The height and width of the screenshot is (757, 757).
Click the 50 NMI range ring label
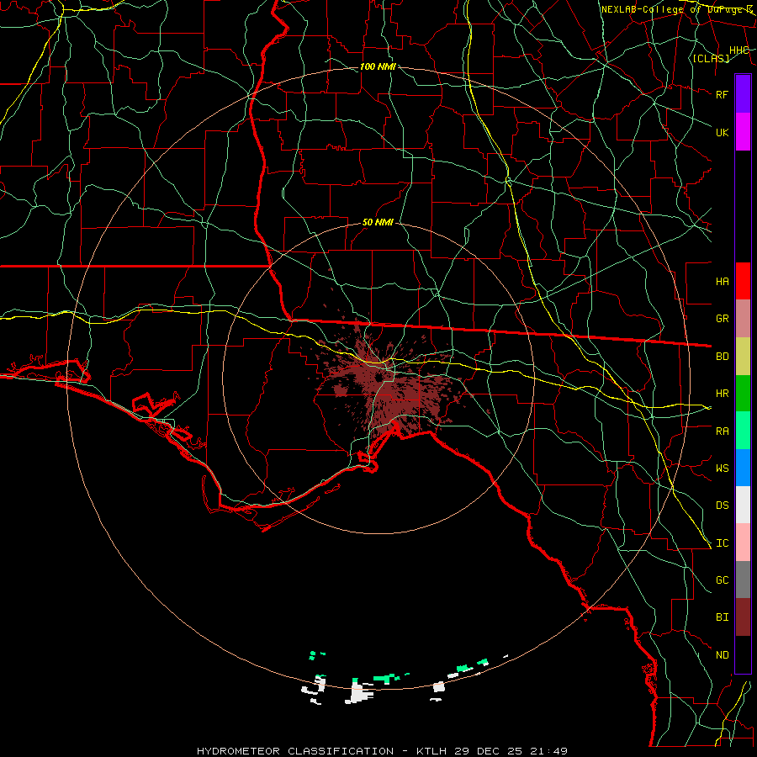[x=378, y=223]
